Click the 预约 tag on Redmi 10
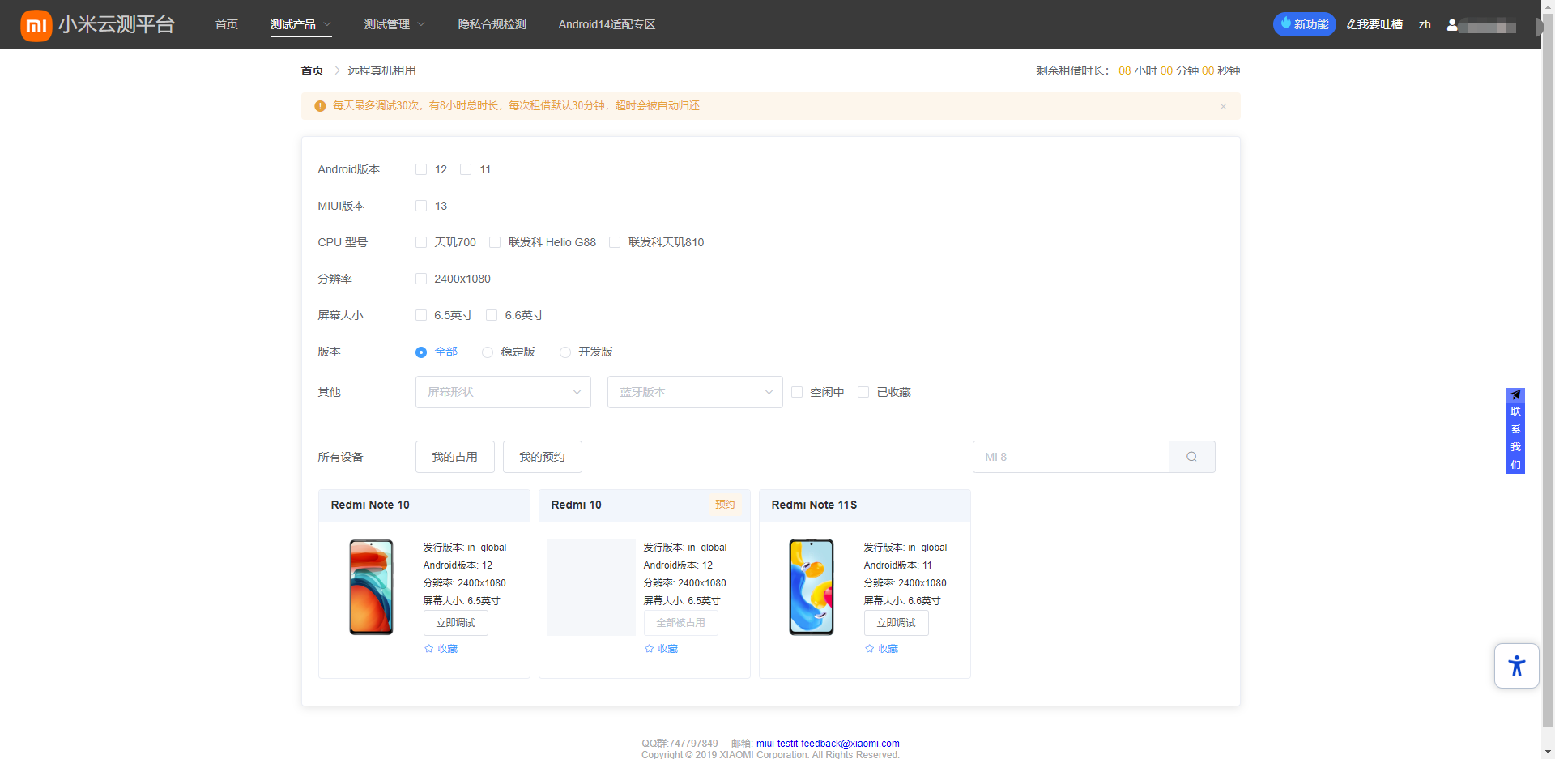Screen dimensions: 1555x759 tap(725, 505)
